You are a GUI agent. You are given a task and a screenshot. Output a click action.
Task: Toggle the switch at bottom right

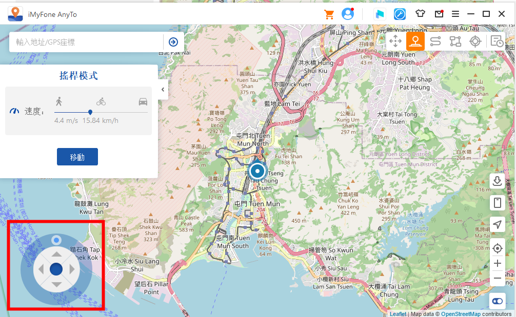click(x=497, y=301)
